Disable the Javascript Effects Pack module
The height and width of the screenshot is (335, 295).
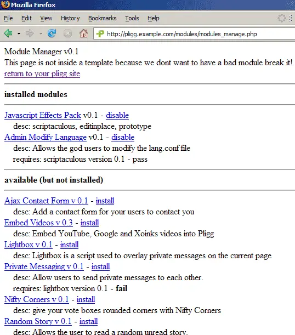pyautogui.click(x=117, y=115)
